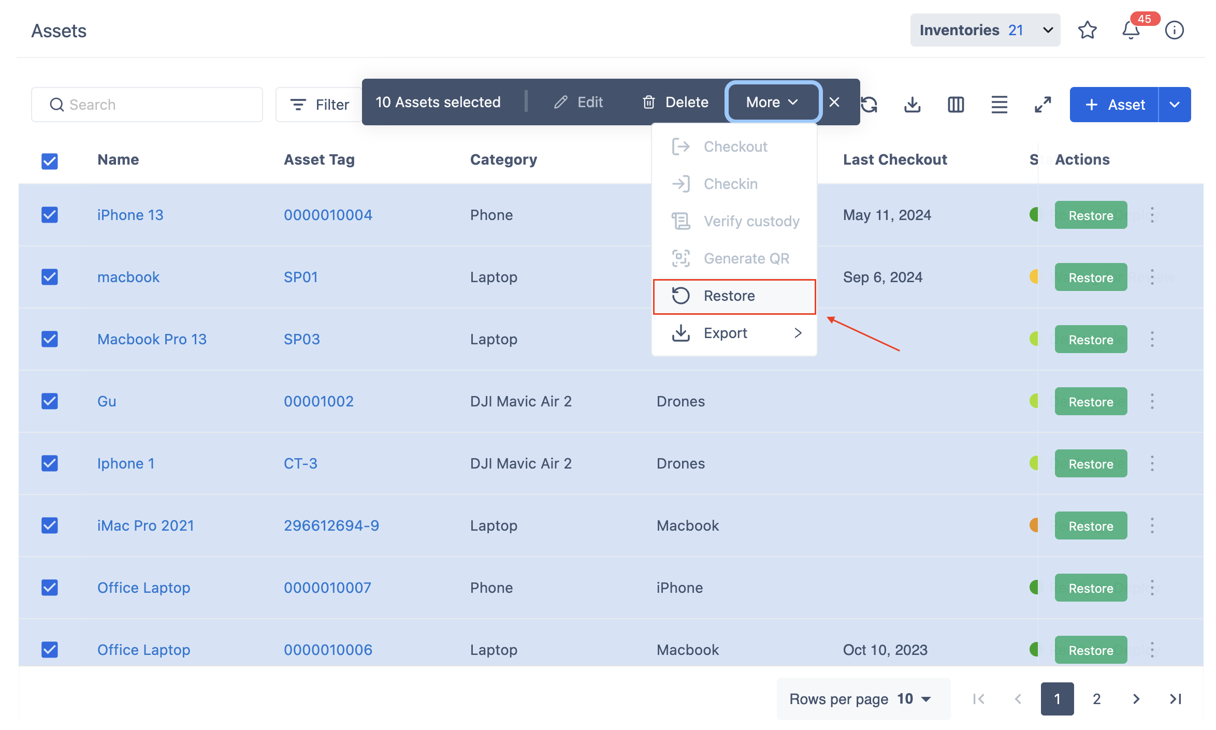Click Delete in the selection bar
Screen dimensions: 1216x730
(x=676, y=102)
